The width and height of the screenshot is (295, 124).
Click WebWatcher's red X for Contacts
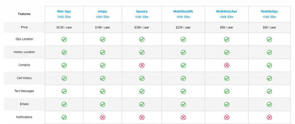(227, 65)
